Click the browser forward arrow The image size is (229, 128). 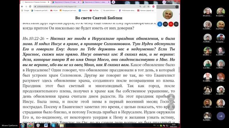pos(26,6)
